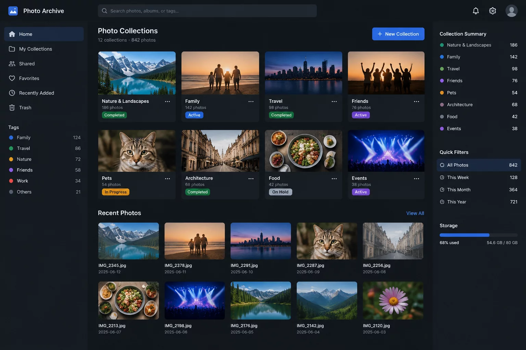Focus the search photos input field

tap(207, 11)
